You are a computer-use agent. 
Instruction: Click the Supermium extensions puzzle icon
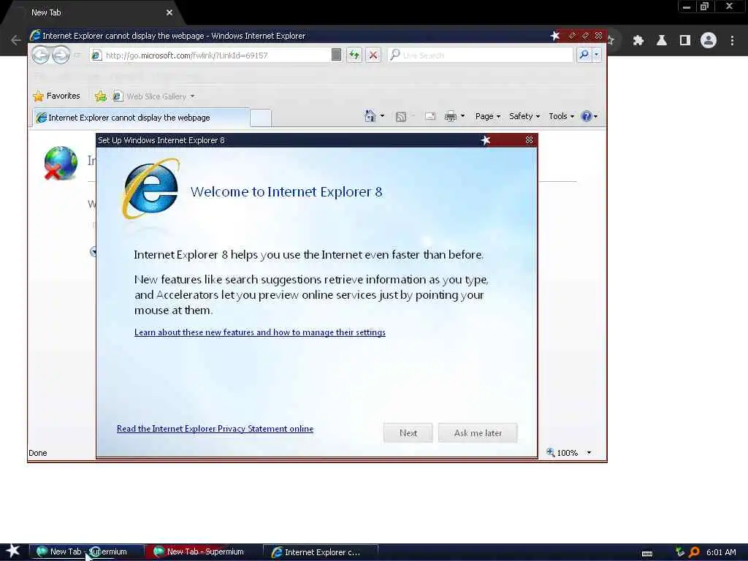point(638,41)
